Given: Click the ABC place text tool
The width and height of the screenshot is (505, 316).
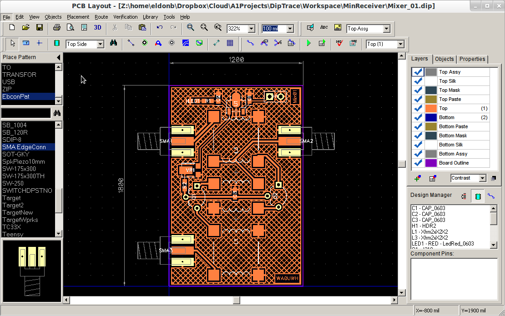Looking at the screenshot, I should point(324,28).
